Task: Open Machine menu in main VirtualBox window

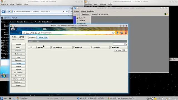Action: coord(5,4)
